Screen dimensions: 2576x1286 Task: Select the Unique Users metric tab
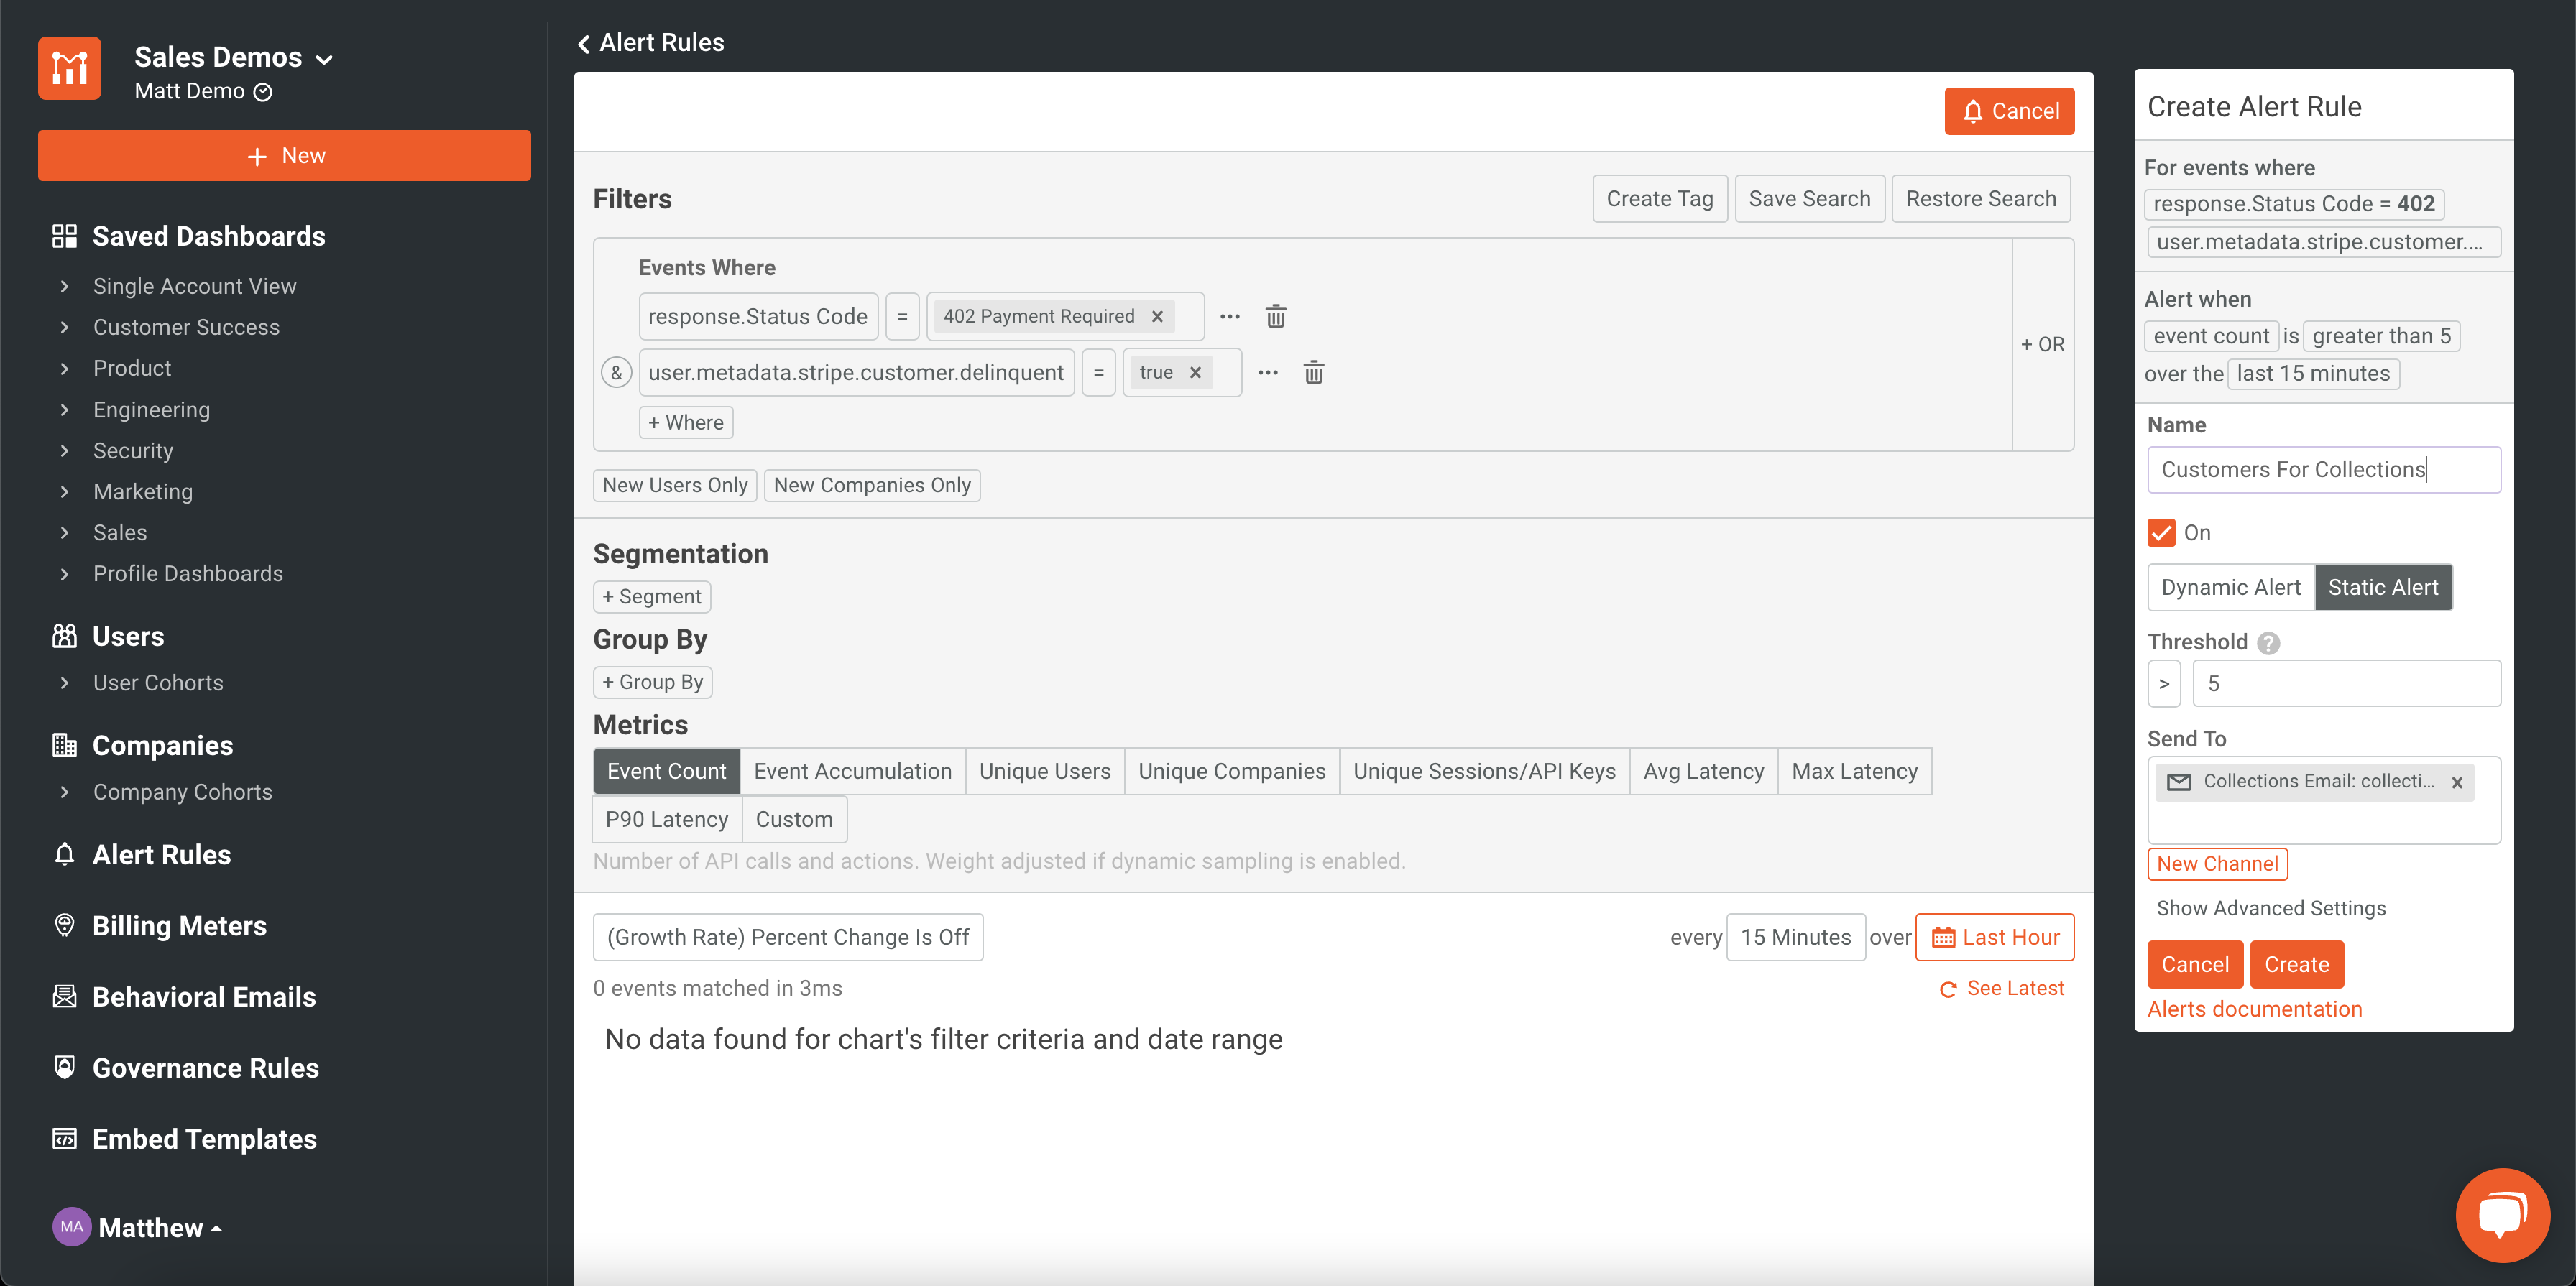[1045, 772]
